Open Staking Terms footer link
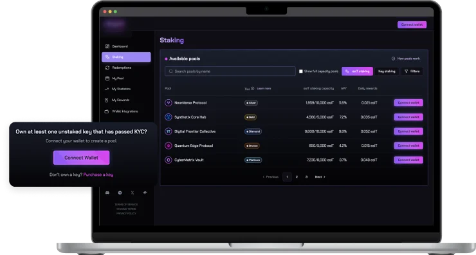The image size is (476, 255). pos(126,209)
